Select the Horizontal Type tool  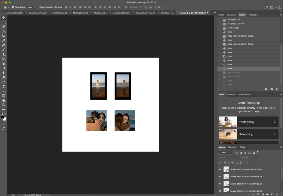(x=4, y=86)
